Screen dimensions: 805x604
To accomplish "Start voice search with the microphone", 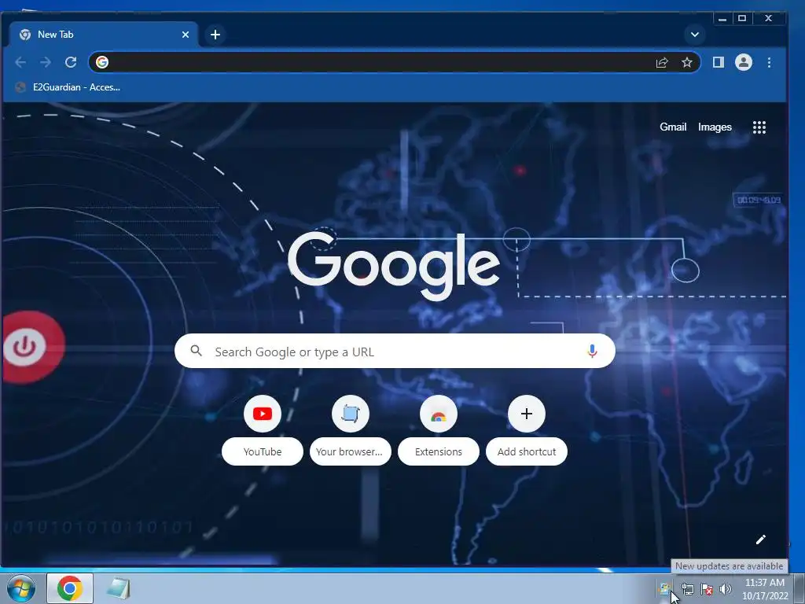I will coord(592,352).
